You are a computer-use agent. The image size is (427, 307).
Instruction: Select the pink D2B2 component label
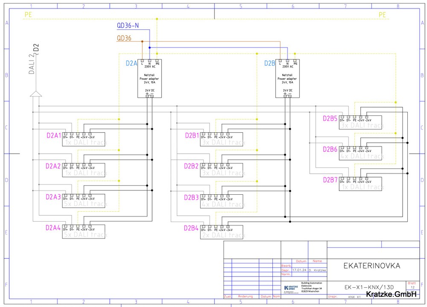pyautogui.click(x=191, y=166)
